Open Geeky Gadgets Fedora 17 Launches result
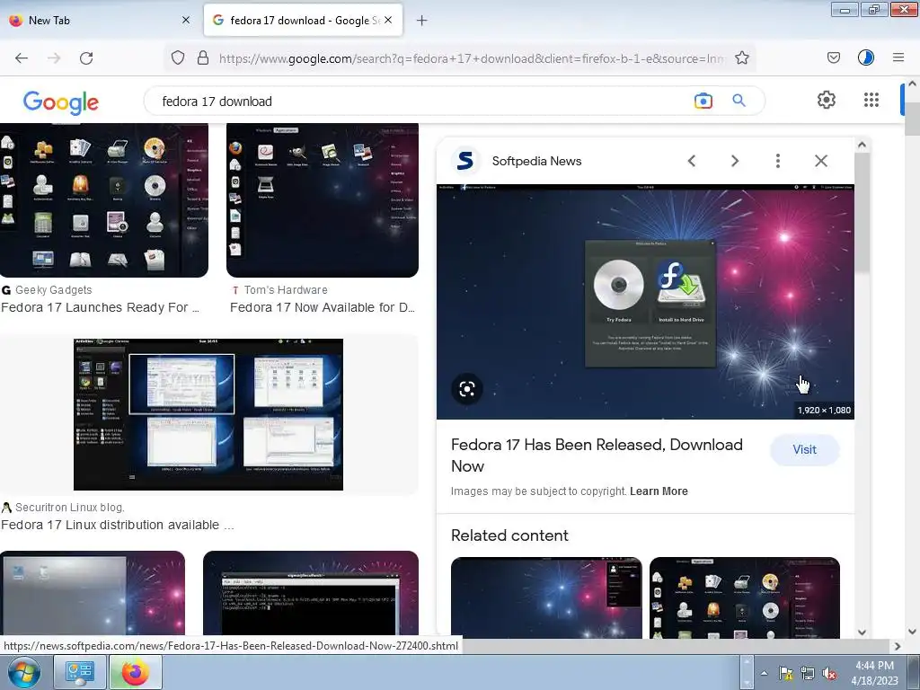The image size is (920, 690). pyautogui.click(x=100, y=307)
